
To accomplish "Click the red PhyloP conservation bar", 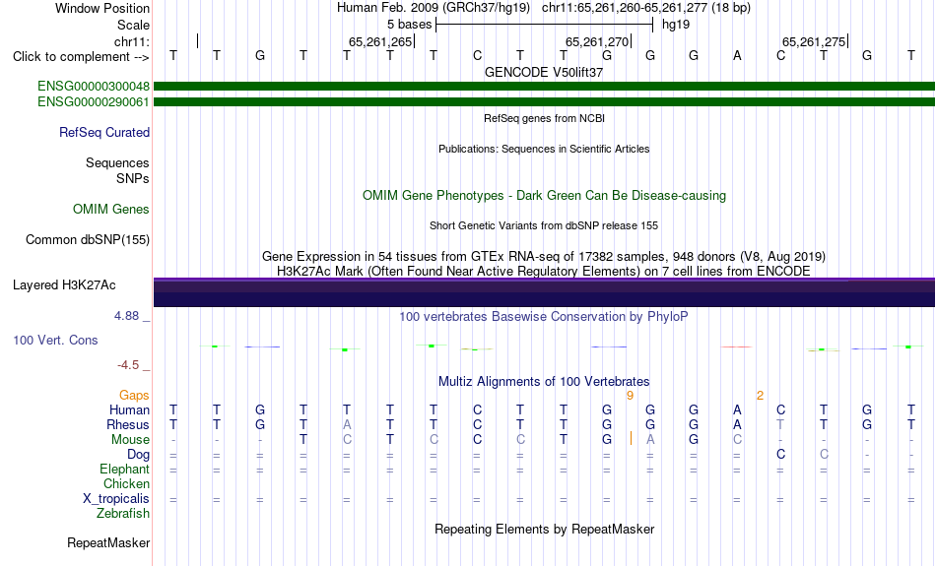I will tap(737, 346).
